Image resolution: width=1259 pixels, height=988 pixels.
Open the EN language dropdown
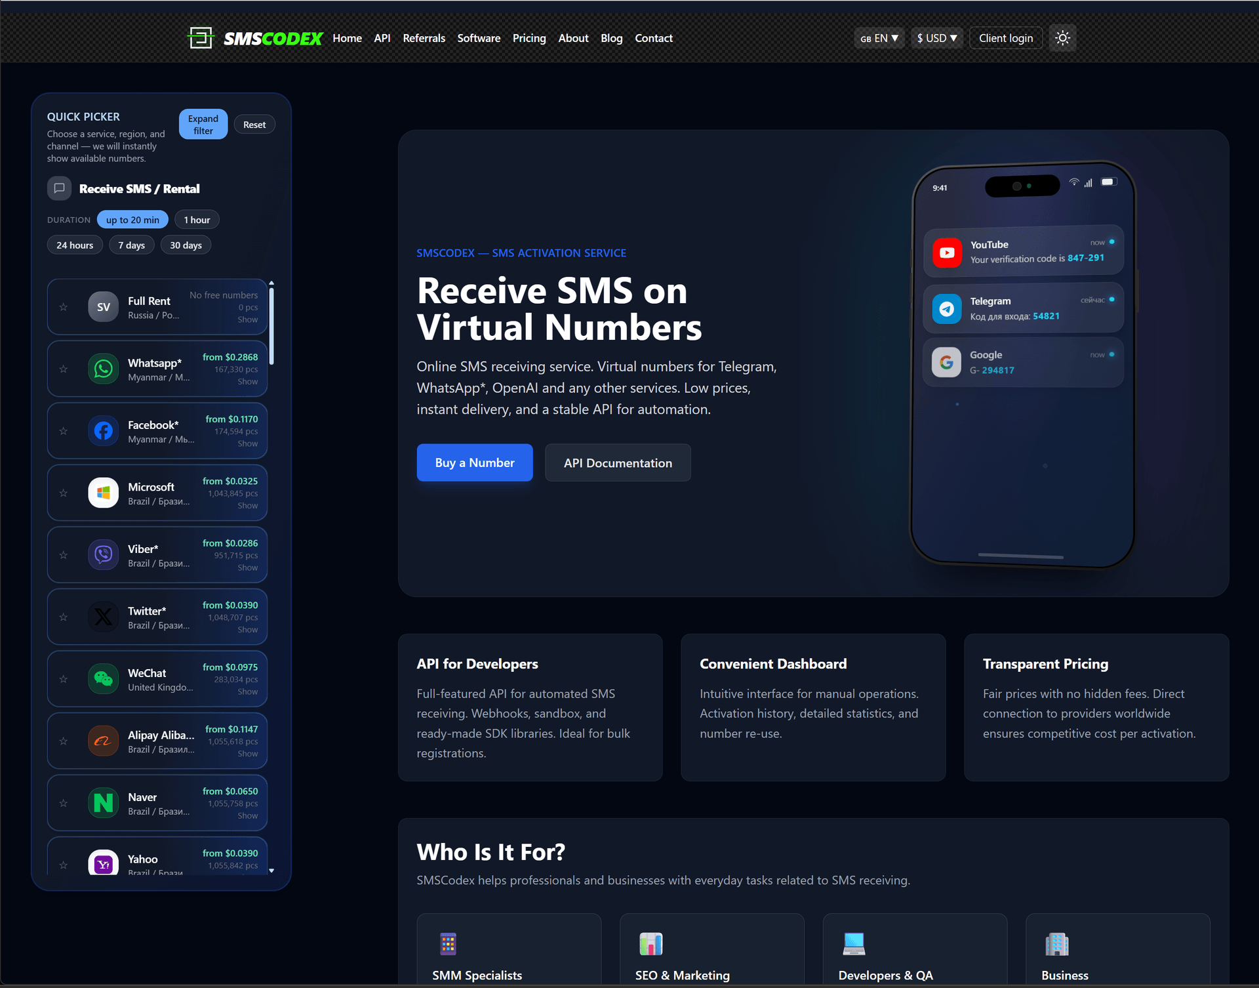pyautogui.click(x=879, y=38)
